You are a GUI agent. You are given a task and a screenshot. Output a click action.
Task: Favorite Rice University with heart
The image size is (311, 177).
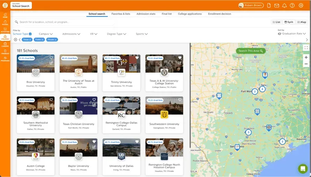[x=51, y=58]
